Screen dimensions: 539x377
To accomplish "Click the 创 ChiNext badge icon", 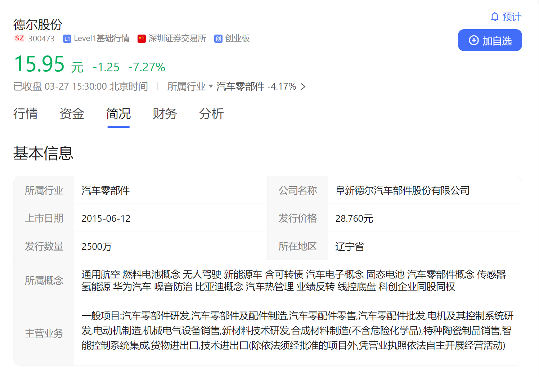I will click(218, 39).
